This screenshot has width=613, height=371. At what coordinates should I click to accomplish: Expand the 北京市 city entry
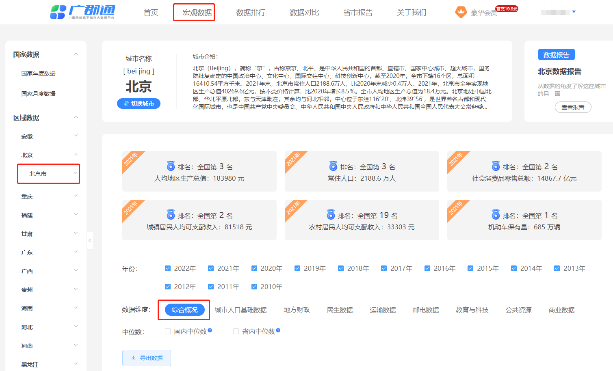pyautogui.click(x=76, y=173)
